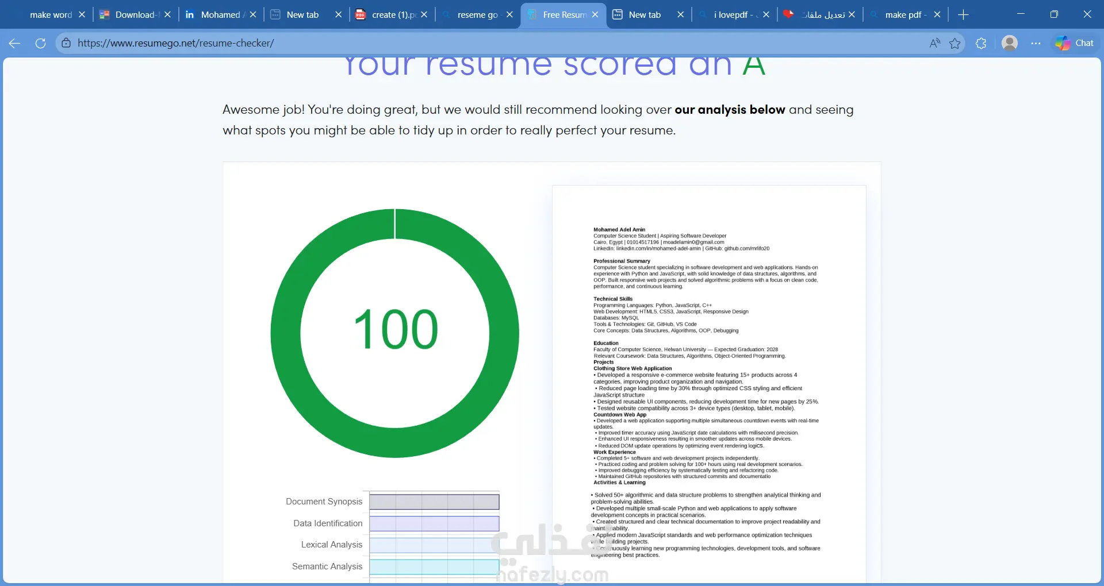Switch to the Download tab
Viewport: 1104px width, 586px height.
[x=135, y=15]
